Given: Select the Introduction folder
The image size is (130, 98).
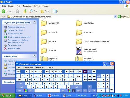Looking at the screenshot, I should tap(85, 23).
